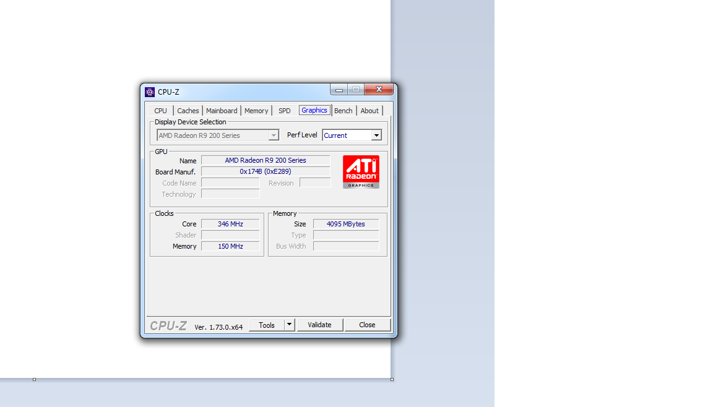Open the Caches tab
The width and height of the screenshot is (713, 407).
[188, 111]
